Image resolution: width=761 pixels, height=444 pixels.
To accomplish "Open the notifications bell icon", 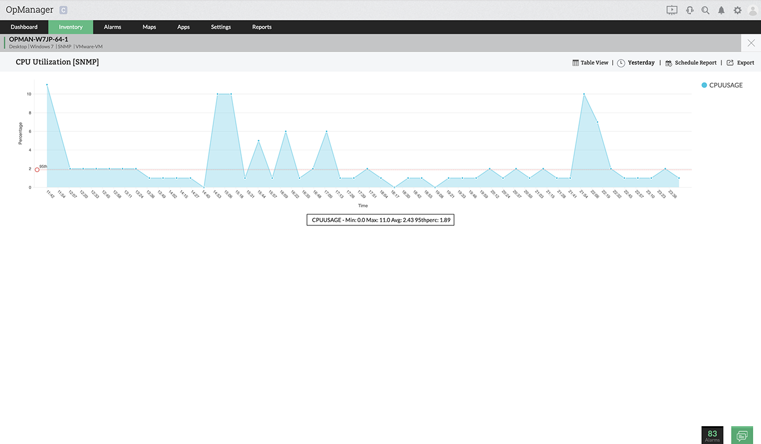I will click(x=721, y=10).
